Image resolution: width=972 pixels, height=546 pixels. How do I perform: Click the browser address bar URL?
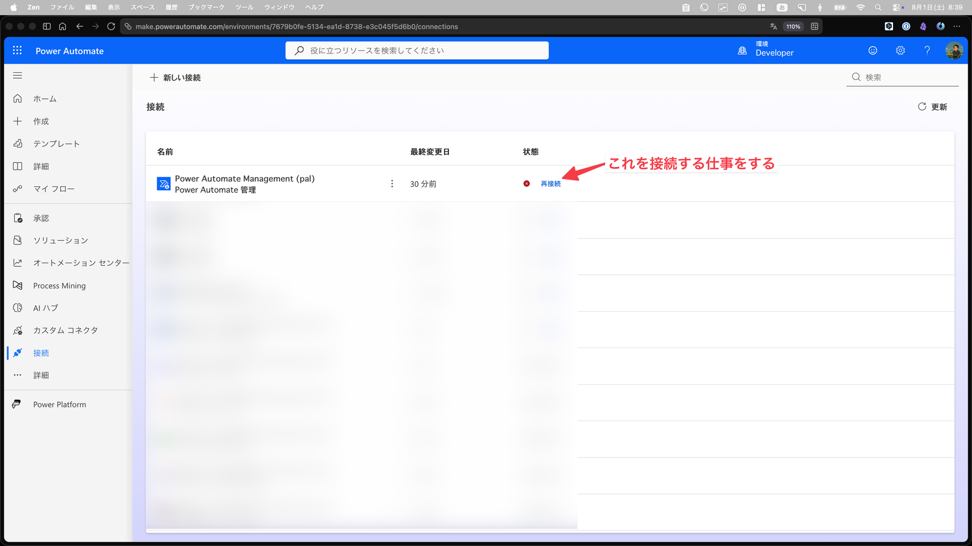point(297,27)
